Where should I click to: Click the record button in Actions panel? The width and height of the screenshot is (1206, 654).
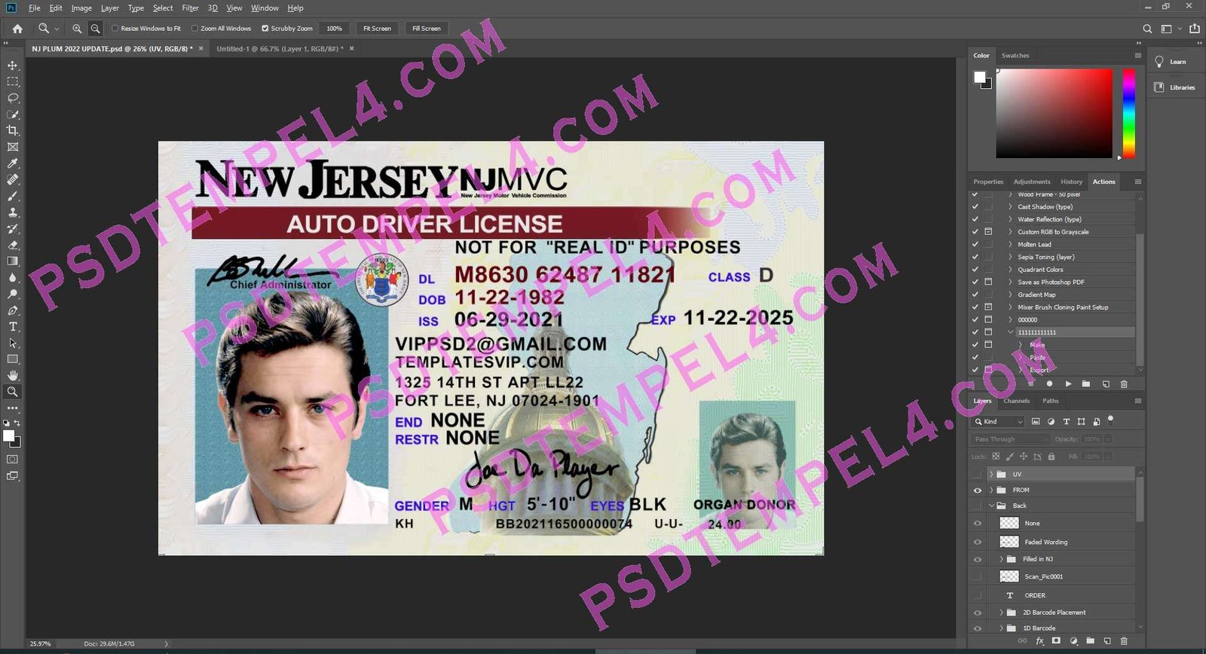(1049, 384)
